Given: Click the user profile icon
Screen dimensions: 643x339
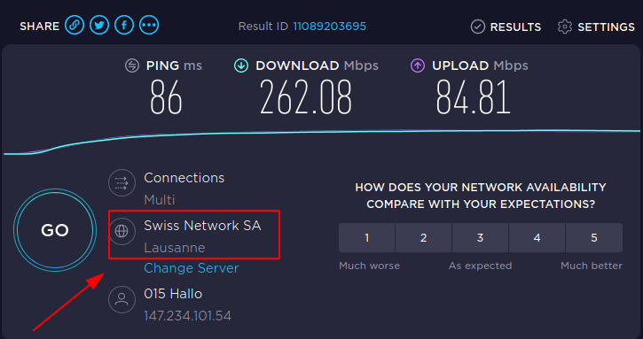Looking at the screenshot, I should (x=122, y=300).
